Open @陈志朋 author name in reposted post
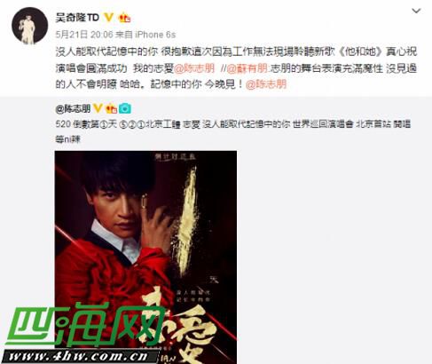 (73, 109)
